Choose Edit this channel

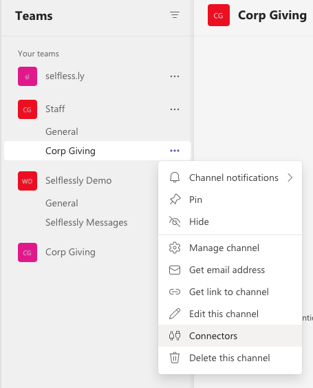[230, 314]
